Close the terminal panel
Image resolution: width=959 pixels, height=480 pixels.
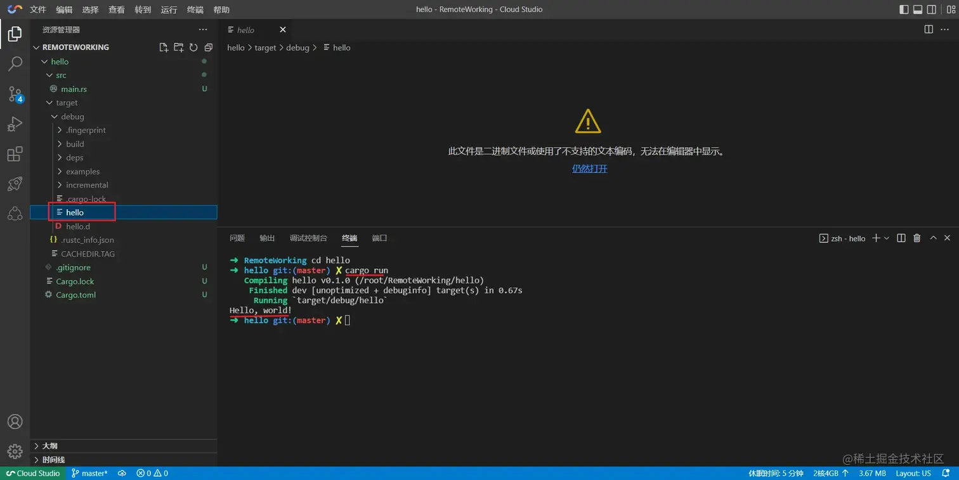pos(947,238)
